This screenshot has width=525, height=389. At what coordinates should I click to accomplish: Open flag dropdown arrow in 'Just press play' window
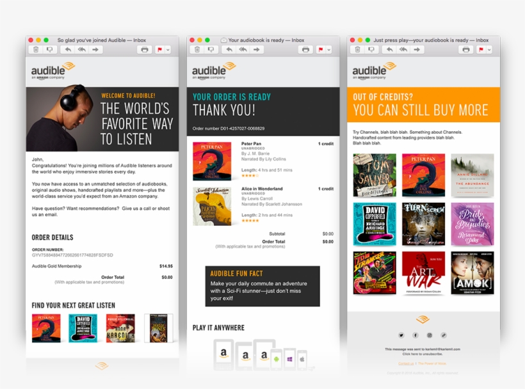pyautogui.click(x=489, y=49)
